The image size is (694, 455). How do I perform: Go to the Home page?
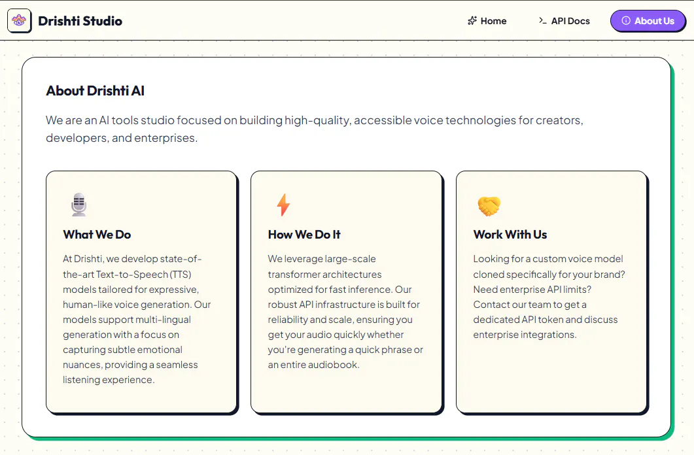[487, 21]
